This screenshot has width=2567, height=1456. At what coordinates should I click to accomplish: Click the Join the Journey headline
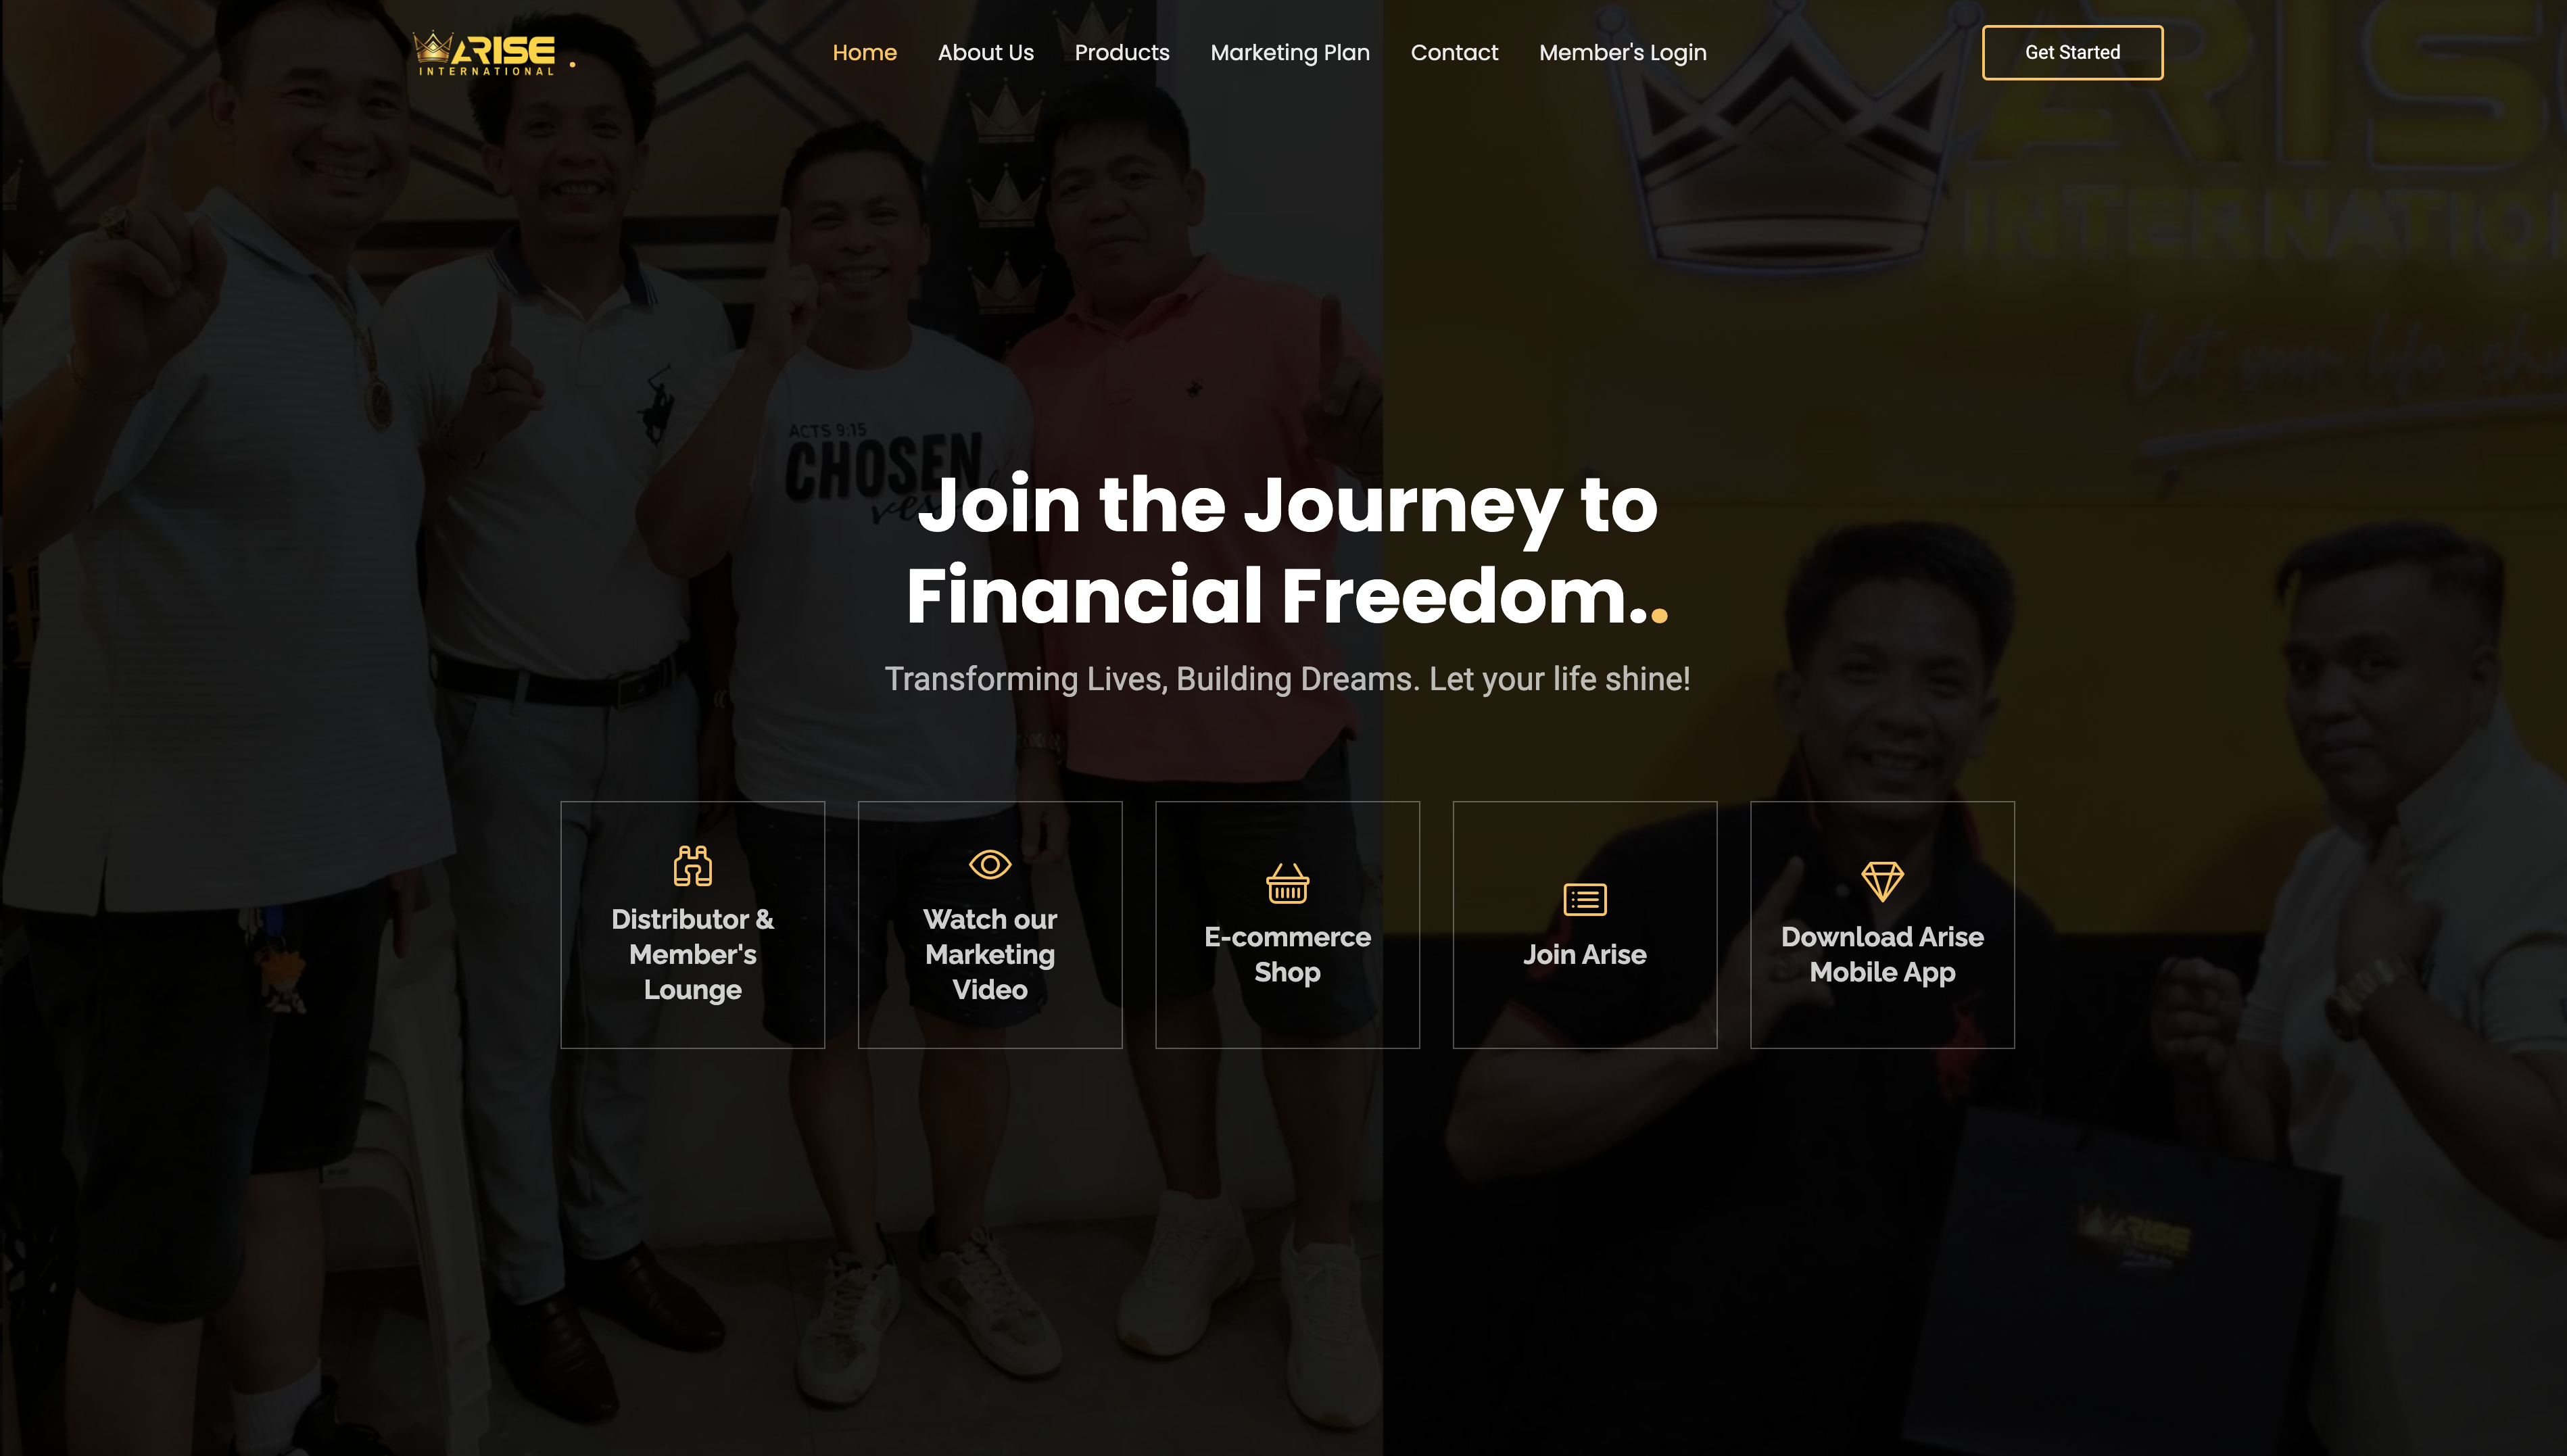pyautogui.click(x=1287, y=550)
